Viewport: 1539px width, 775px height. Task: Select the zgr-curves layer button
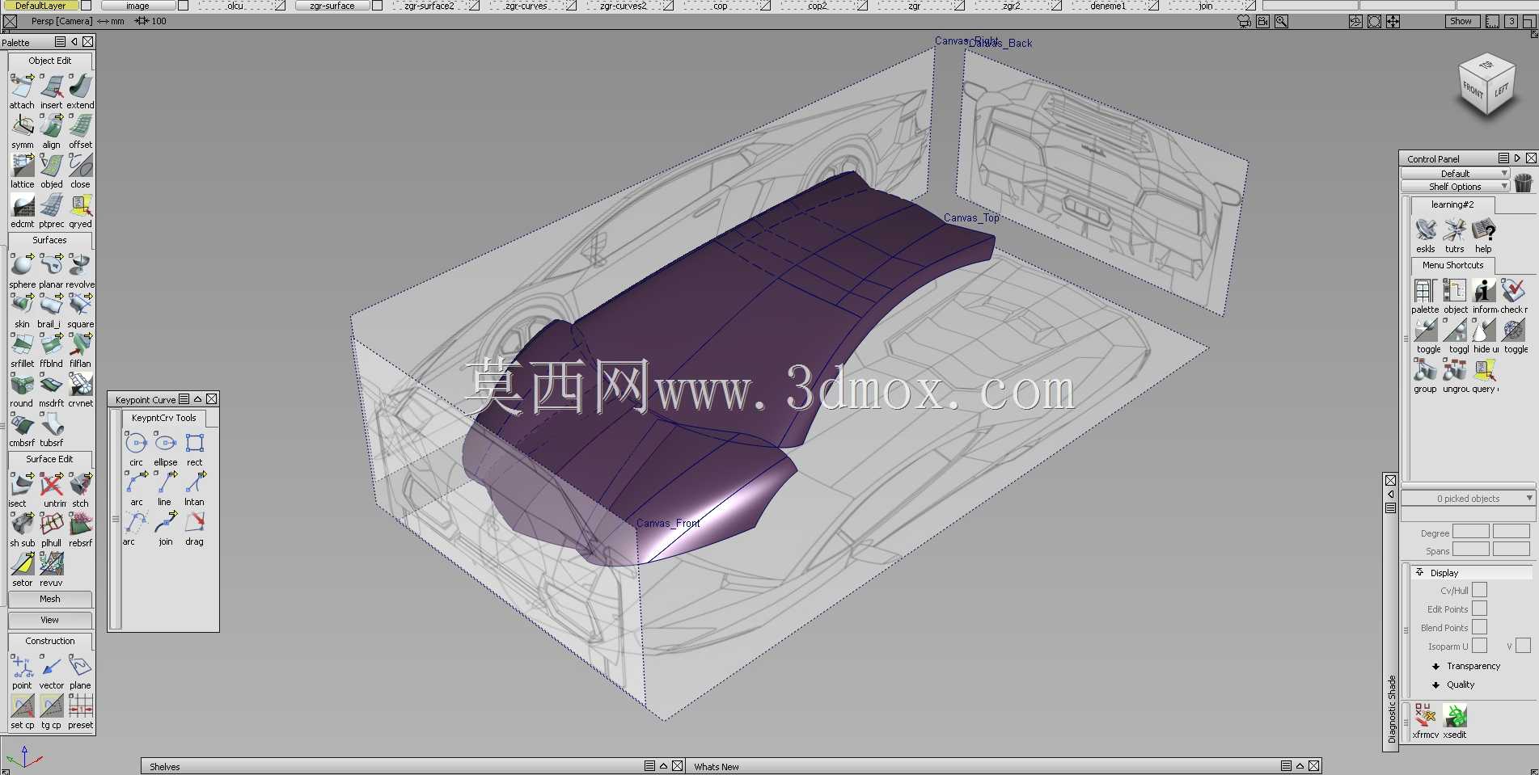526,6
